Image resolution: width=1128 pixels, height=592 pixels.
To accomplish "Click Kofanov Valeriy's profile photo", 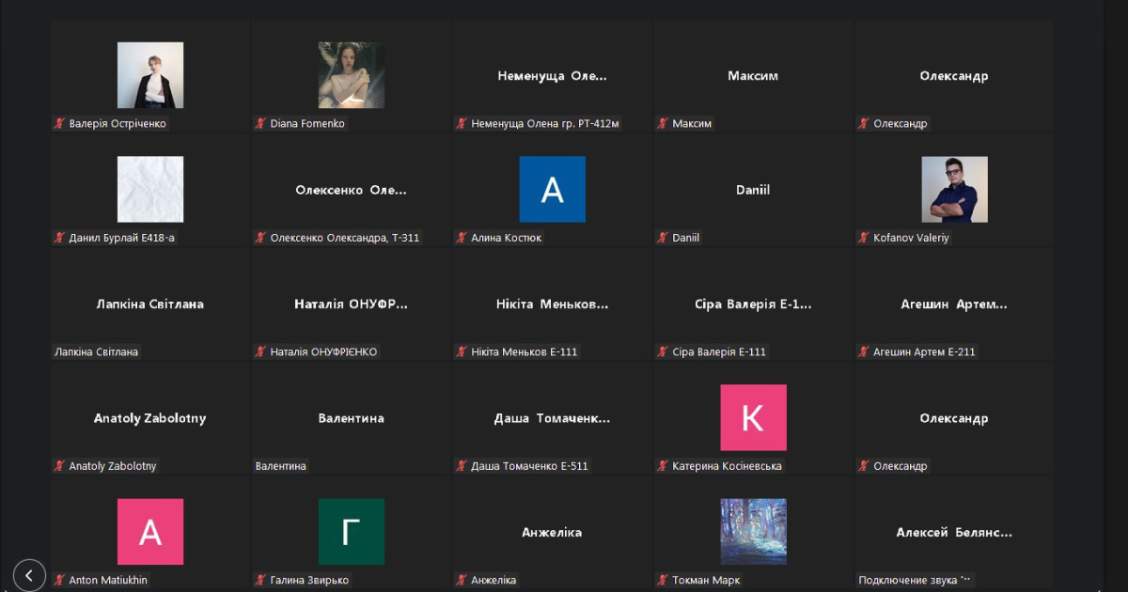I will pos(954,189).
